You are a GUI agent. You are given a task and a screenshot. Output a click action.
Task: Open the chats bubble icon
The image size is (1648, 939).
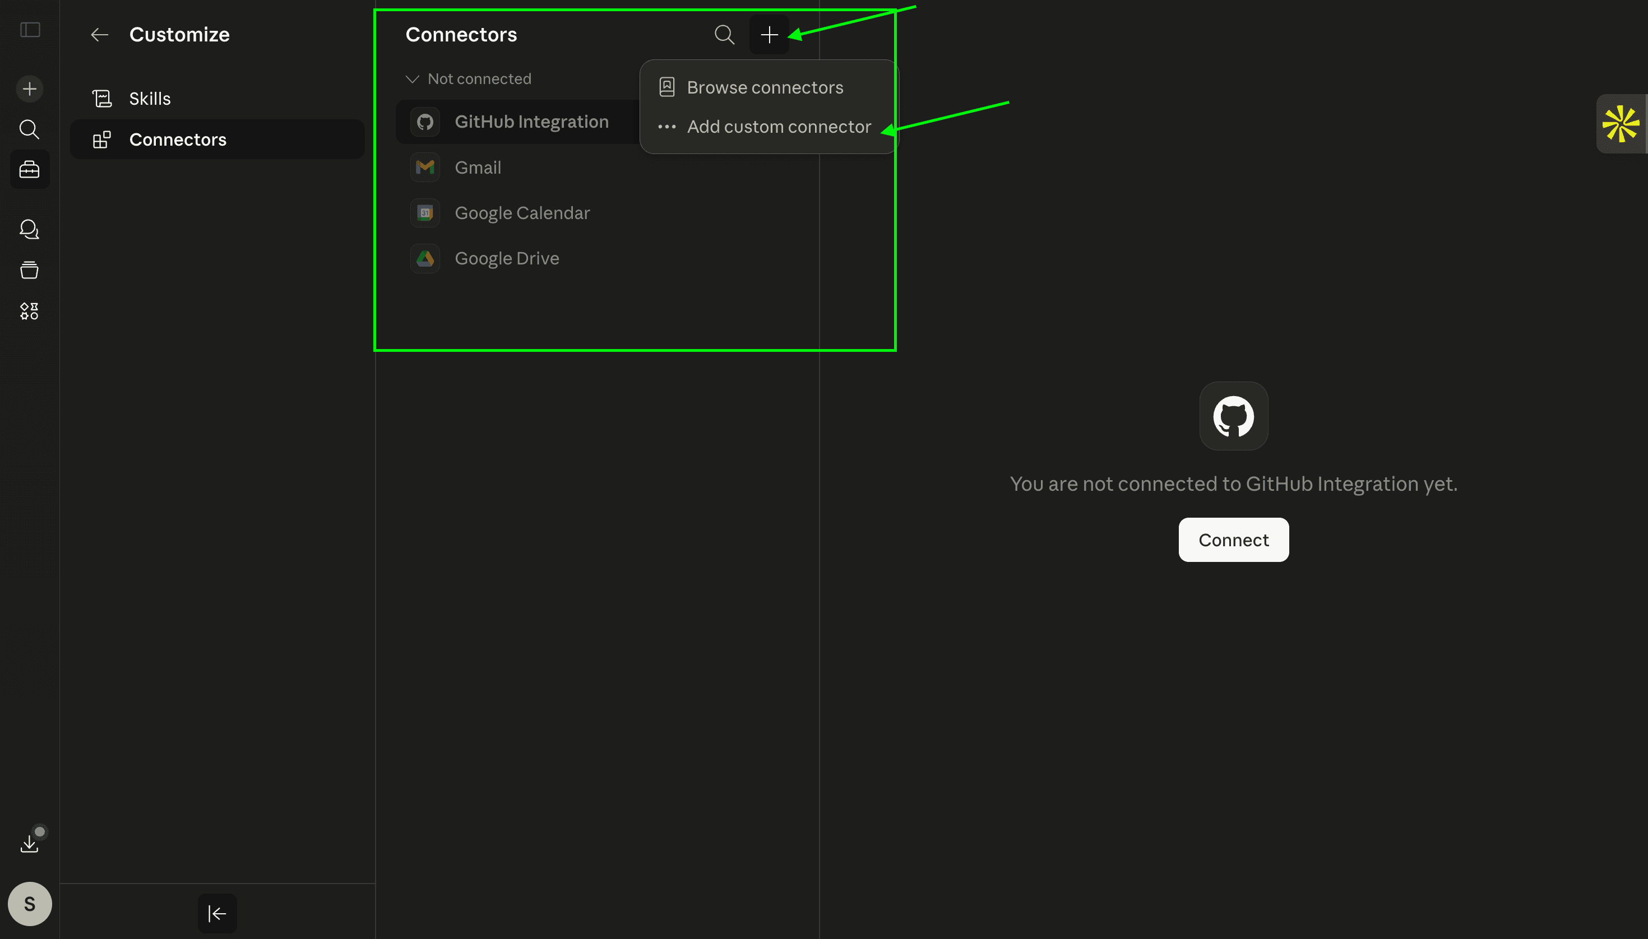(30, 229)
